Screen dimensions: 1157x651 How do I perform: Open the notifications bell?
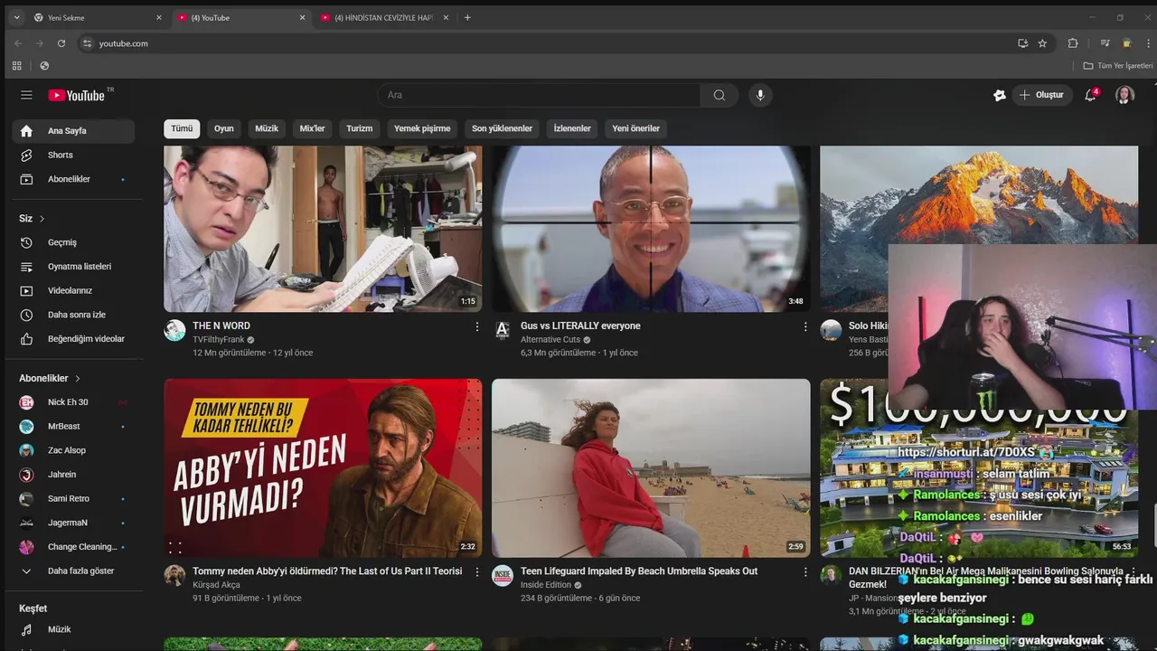1091,95
